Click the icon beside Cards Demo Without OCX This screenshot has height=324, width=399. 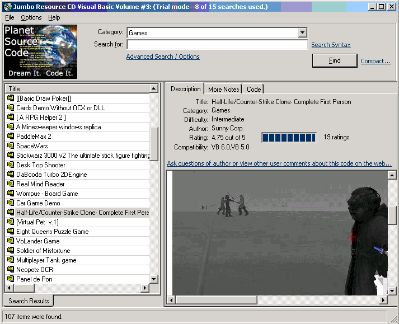pos(11,107)
